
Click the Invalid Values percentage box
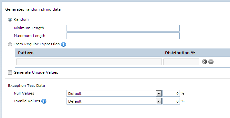coord(171,101)
